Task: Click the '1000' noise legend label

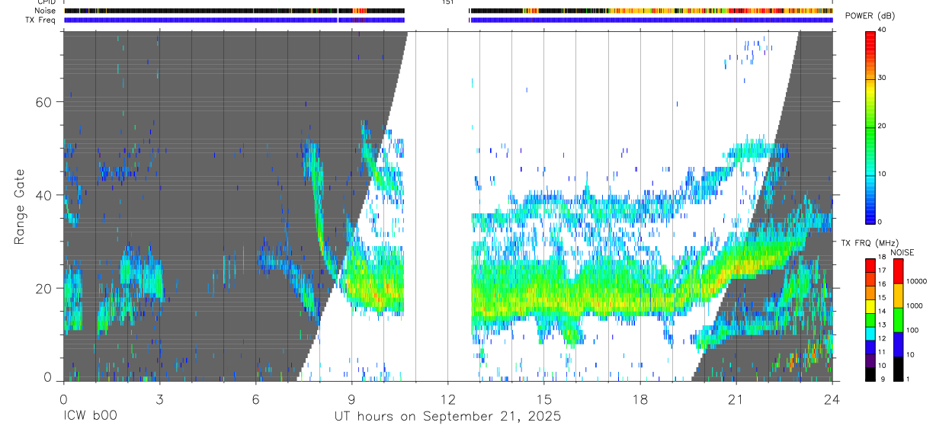Action: (x=915, y=306)
